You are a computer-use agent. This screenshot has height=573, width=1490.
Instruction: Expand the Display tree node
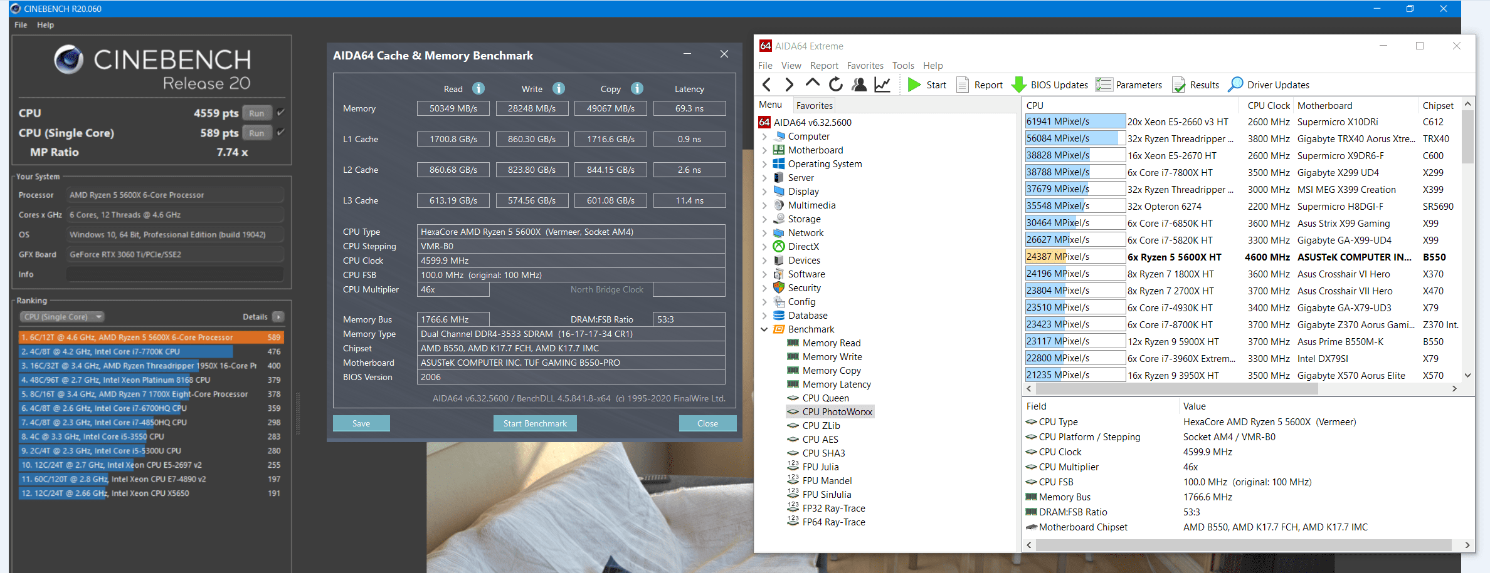(x=764, y=192)
